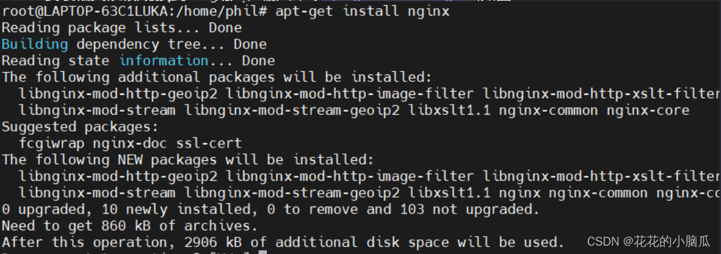Click the cyan 'information' word
Viewport: 721px width, 254px height.
tap(164, 60)
